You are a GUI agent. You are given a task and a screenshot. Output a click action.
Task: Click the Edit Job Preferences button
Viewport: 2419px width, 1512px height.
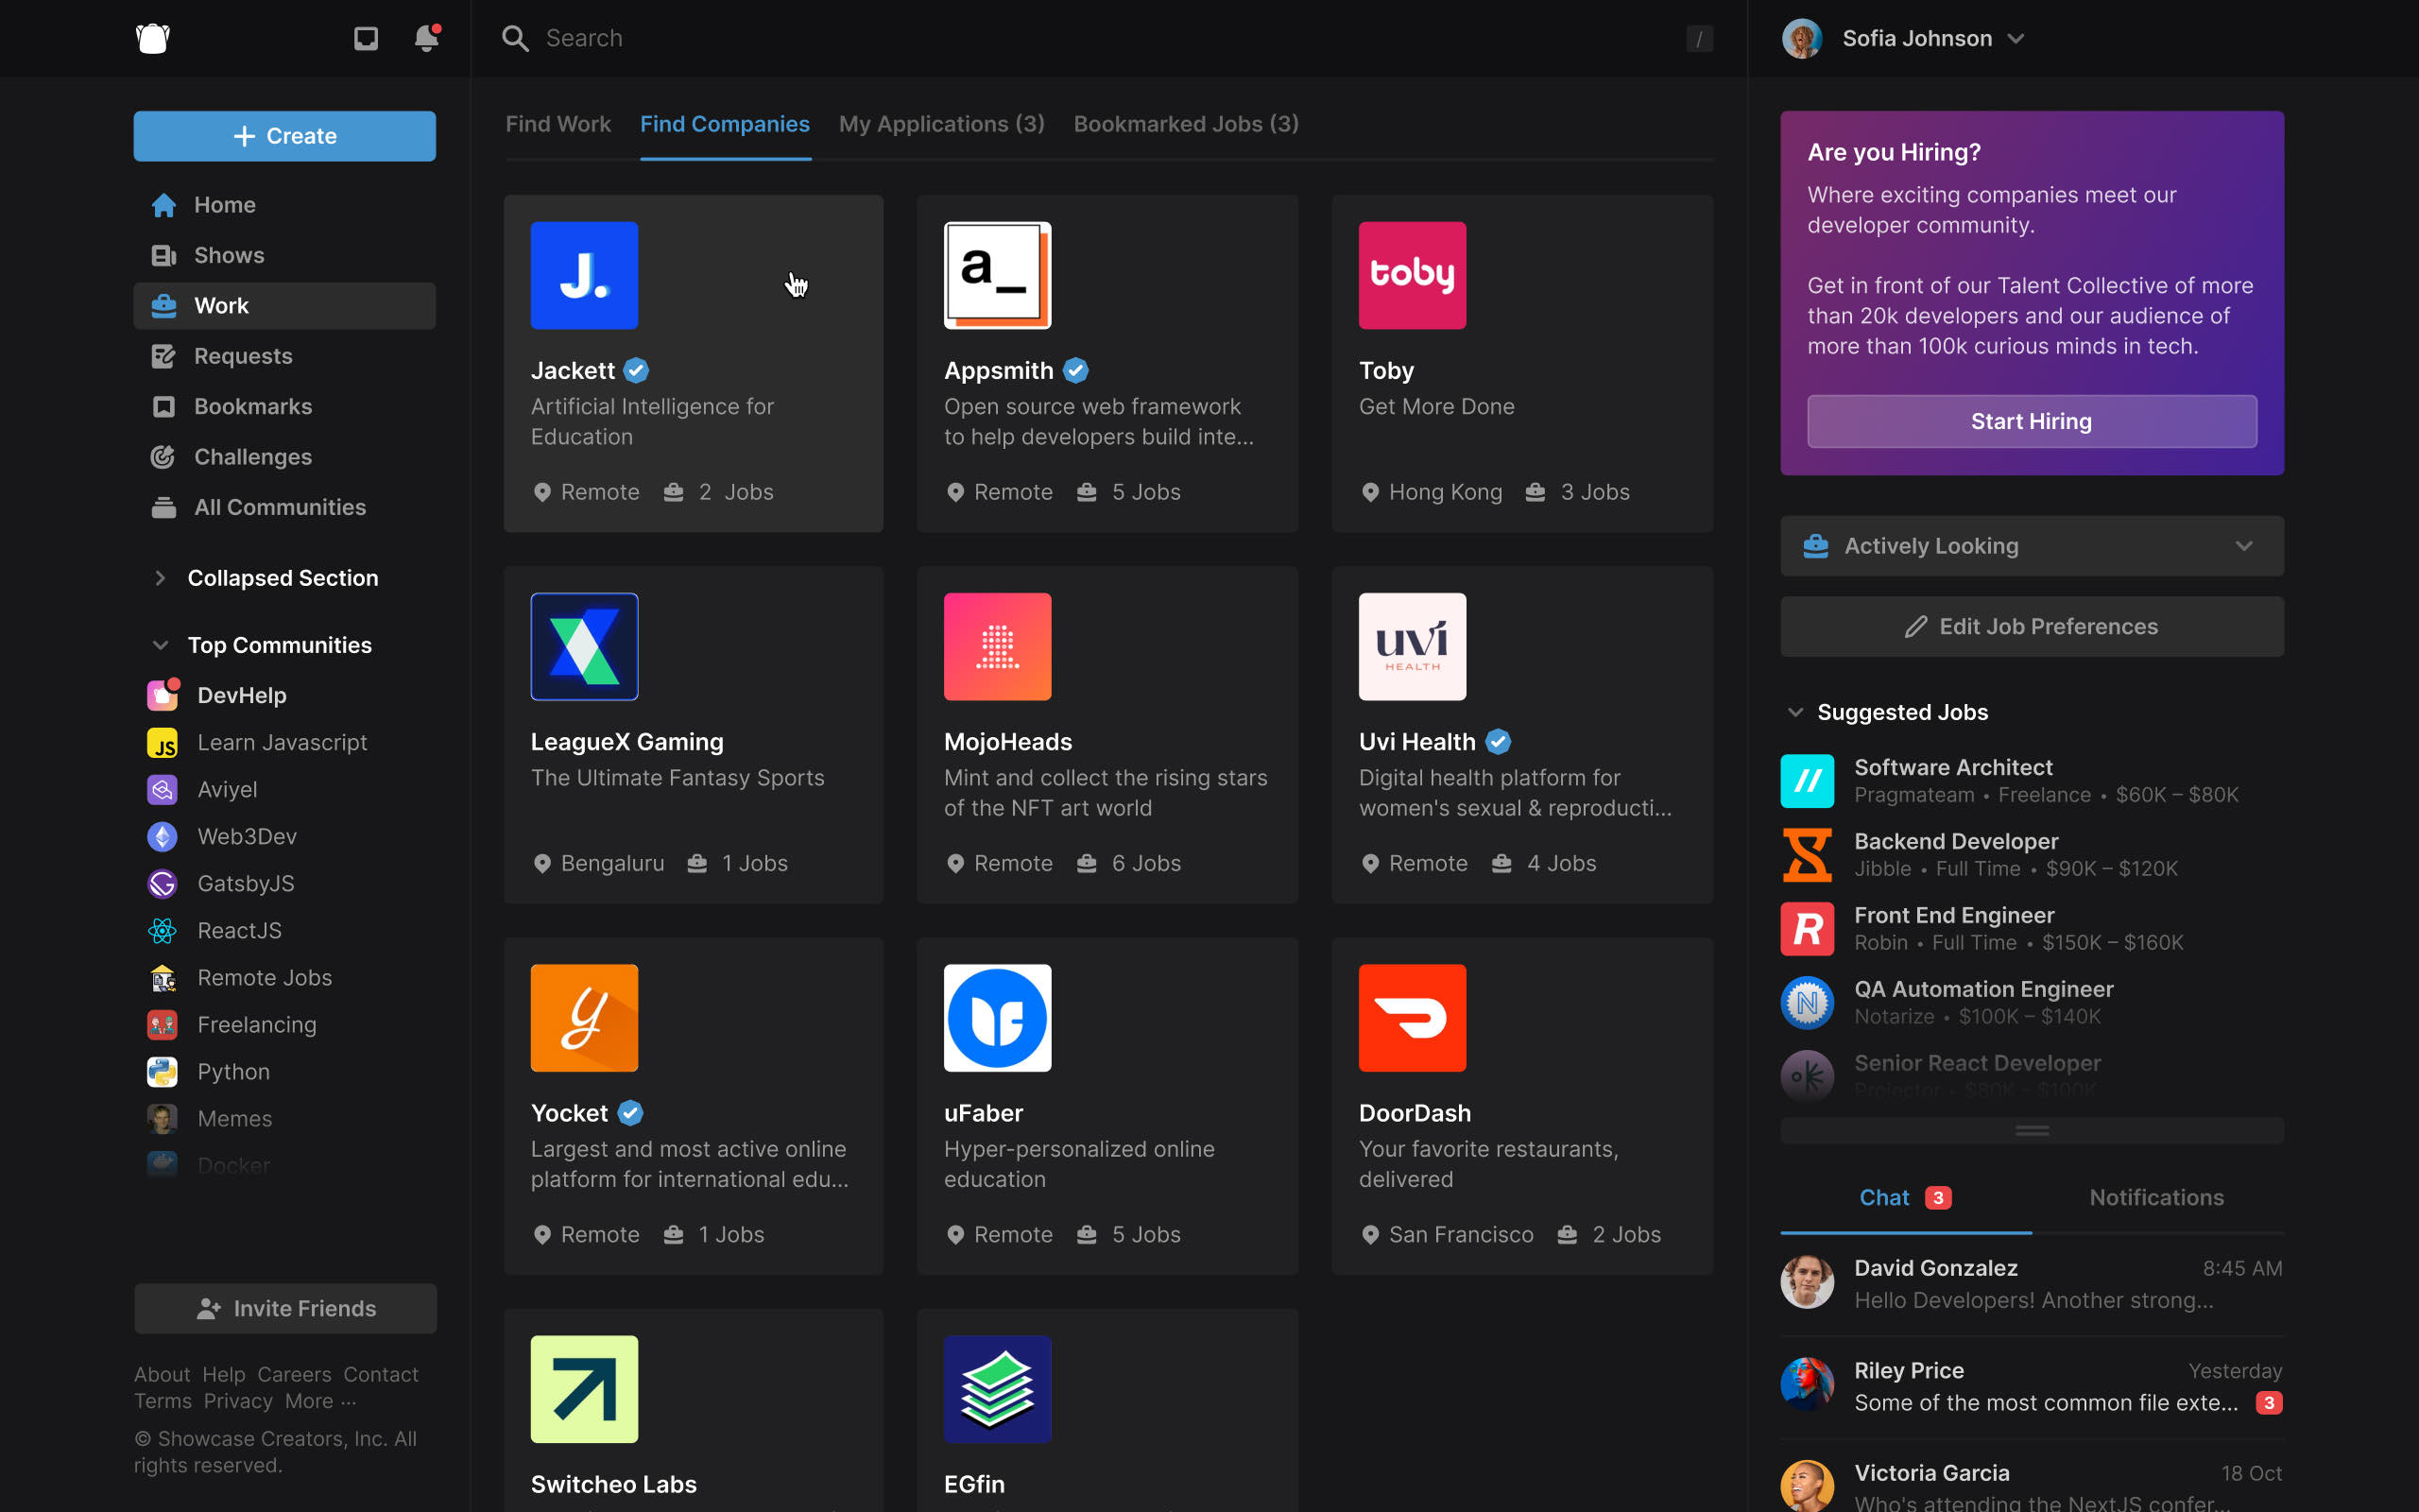pos(2032,627)
